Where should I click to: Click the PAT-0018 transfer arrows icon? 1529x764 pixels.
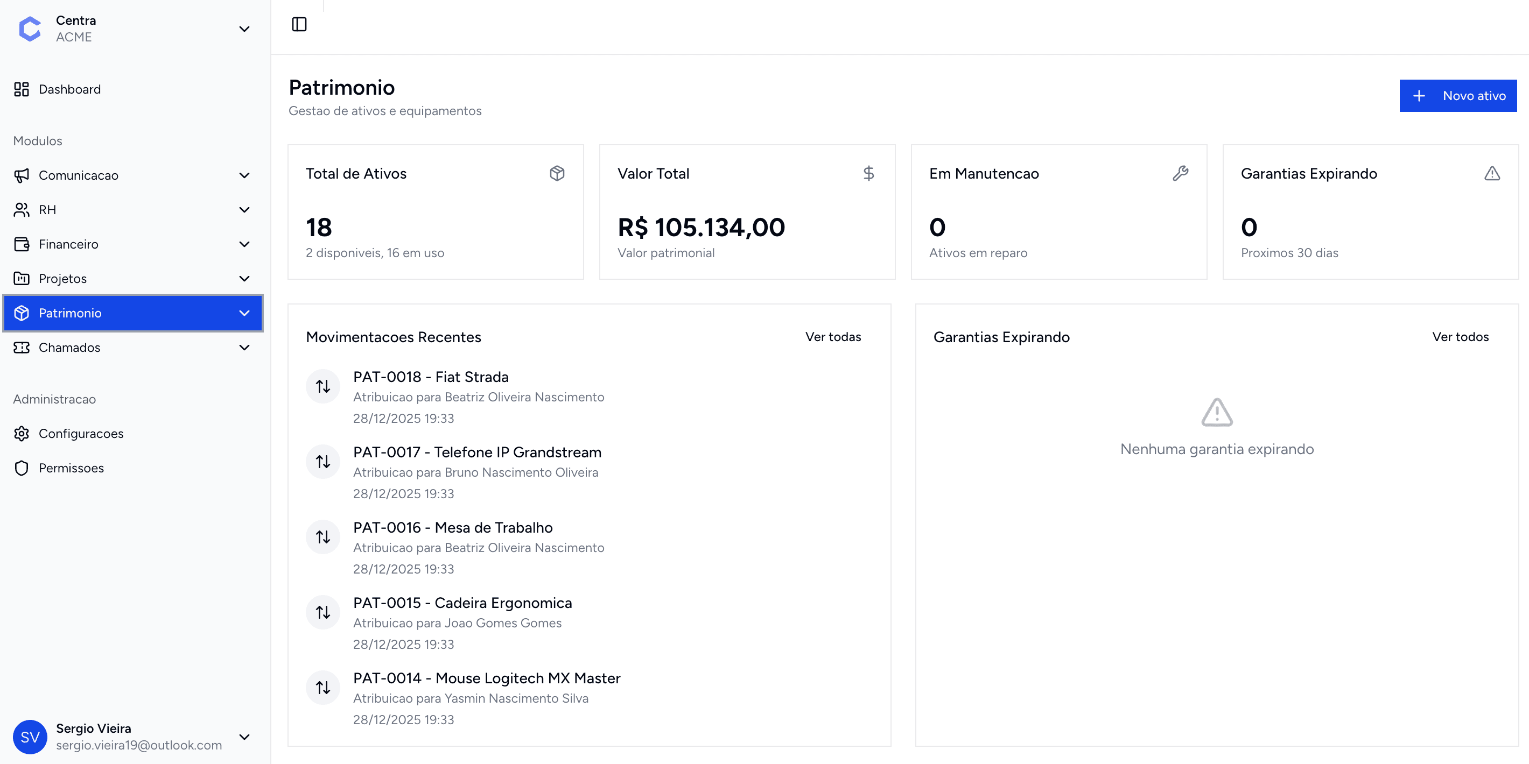pyautogui.click(x=323, y=386)
